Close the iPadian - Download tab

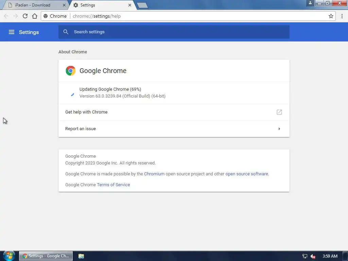pyautogui.click(x=64, y=5)
